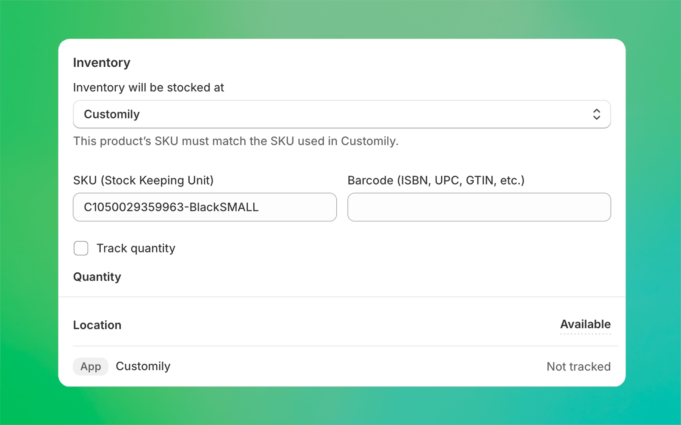Image resolution: width=681 pixels, height=425 pixels.
Task: Click the Available column header
Action: tap(585, 324)
